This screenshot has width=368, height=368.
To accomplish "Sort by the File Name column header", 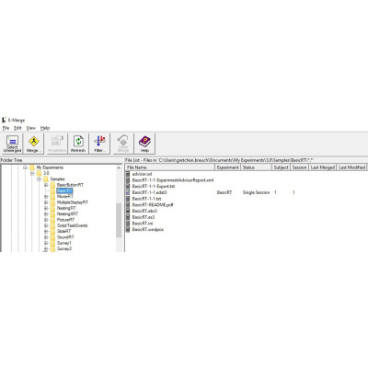I will (x=170, y=167).
